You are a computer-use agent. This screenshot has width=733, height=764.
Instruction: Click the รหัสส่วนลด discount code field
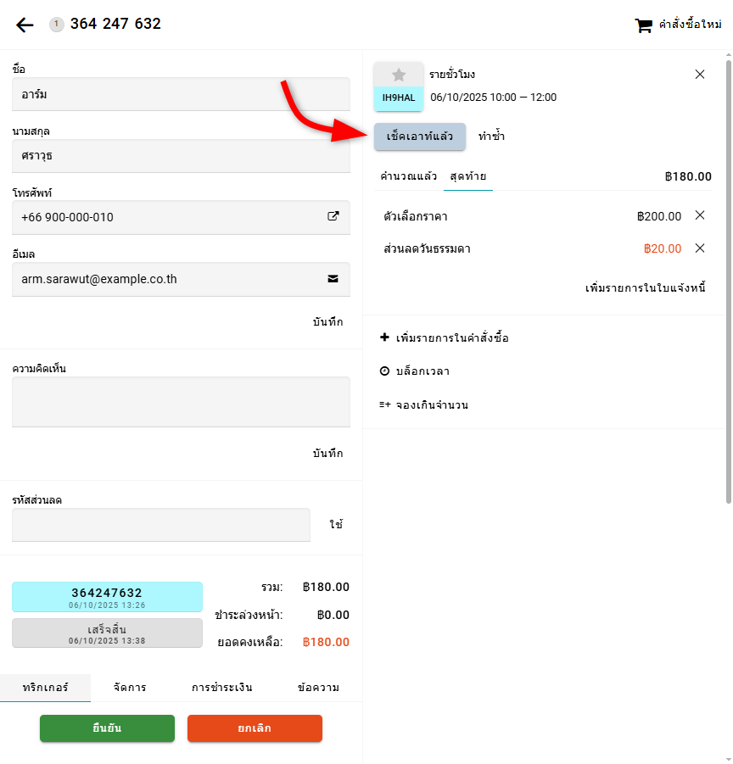(x=161, y=524)
